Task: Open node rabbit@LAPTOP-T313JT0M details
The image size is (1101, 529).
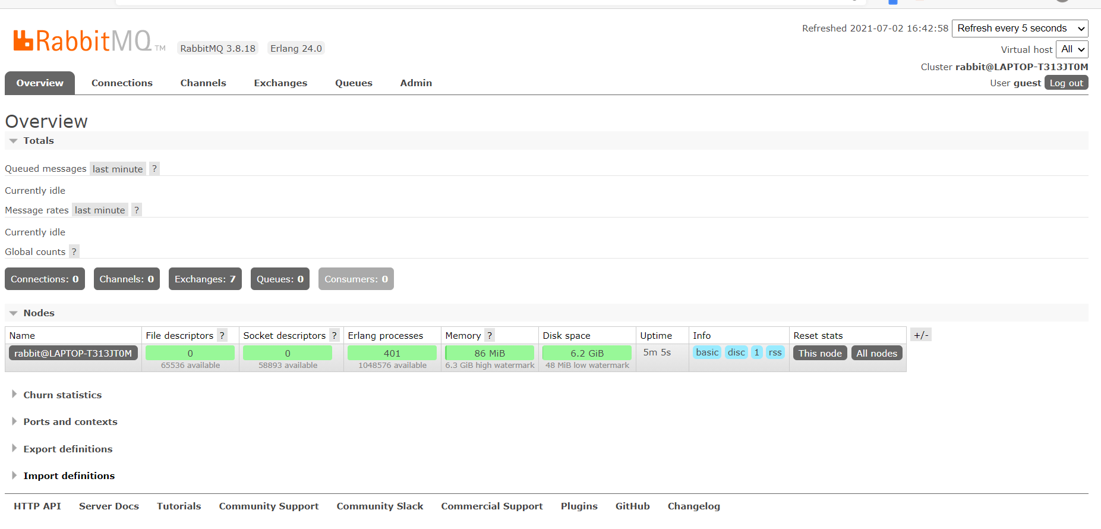Action: click(73, 353)
